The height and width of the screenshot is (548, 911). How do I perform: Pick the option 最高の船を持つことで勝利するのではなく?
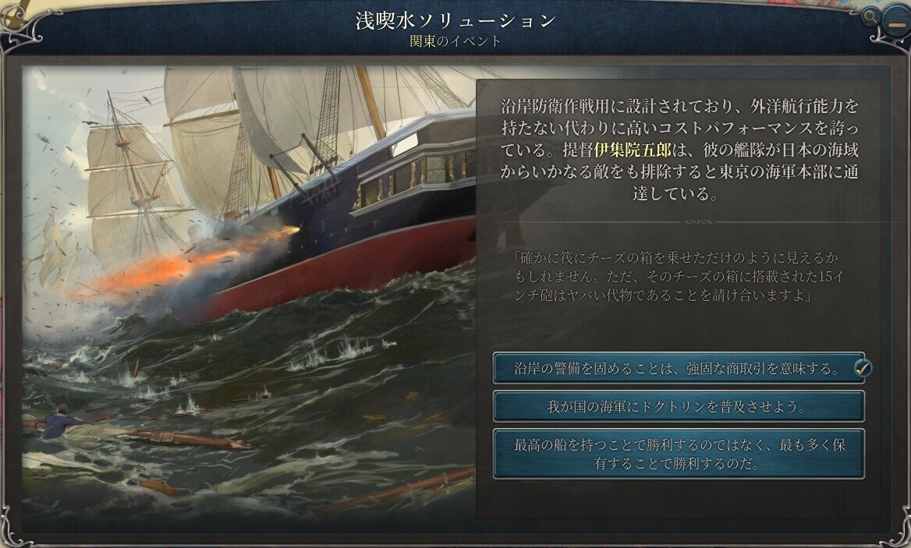(678, 454)
